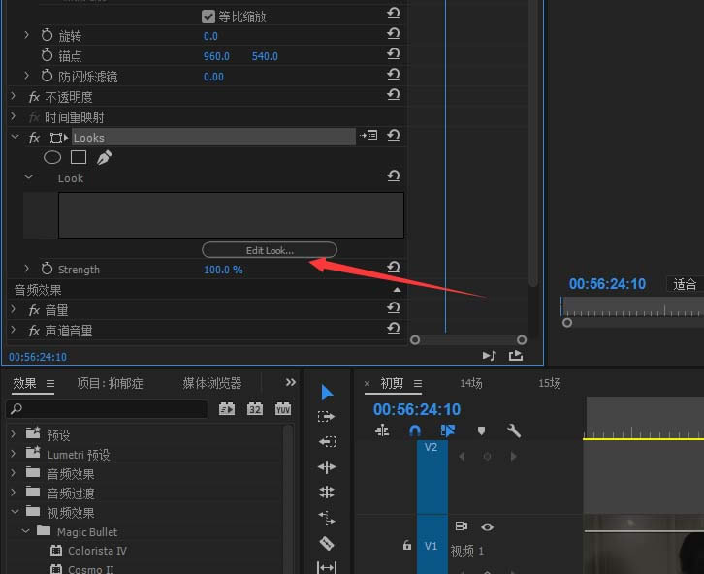Select the free draw bezier pen mask
The image size is (704, 574).
tap(104, 157)
